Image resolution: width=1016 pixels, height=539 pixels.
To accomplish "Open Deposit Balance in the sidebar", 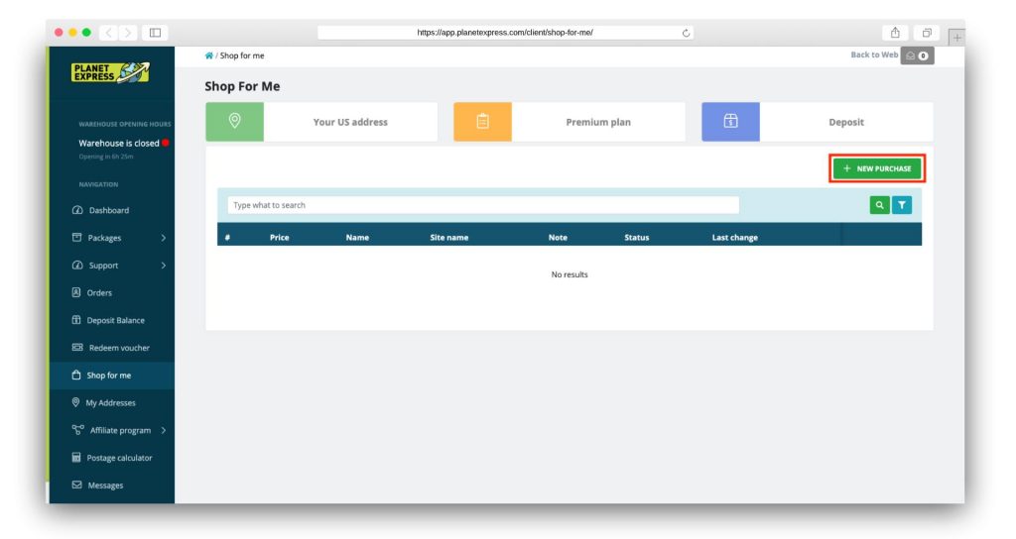I will [115, 320].
